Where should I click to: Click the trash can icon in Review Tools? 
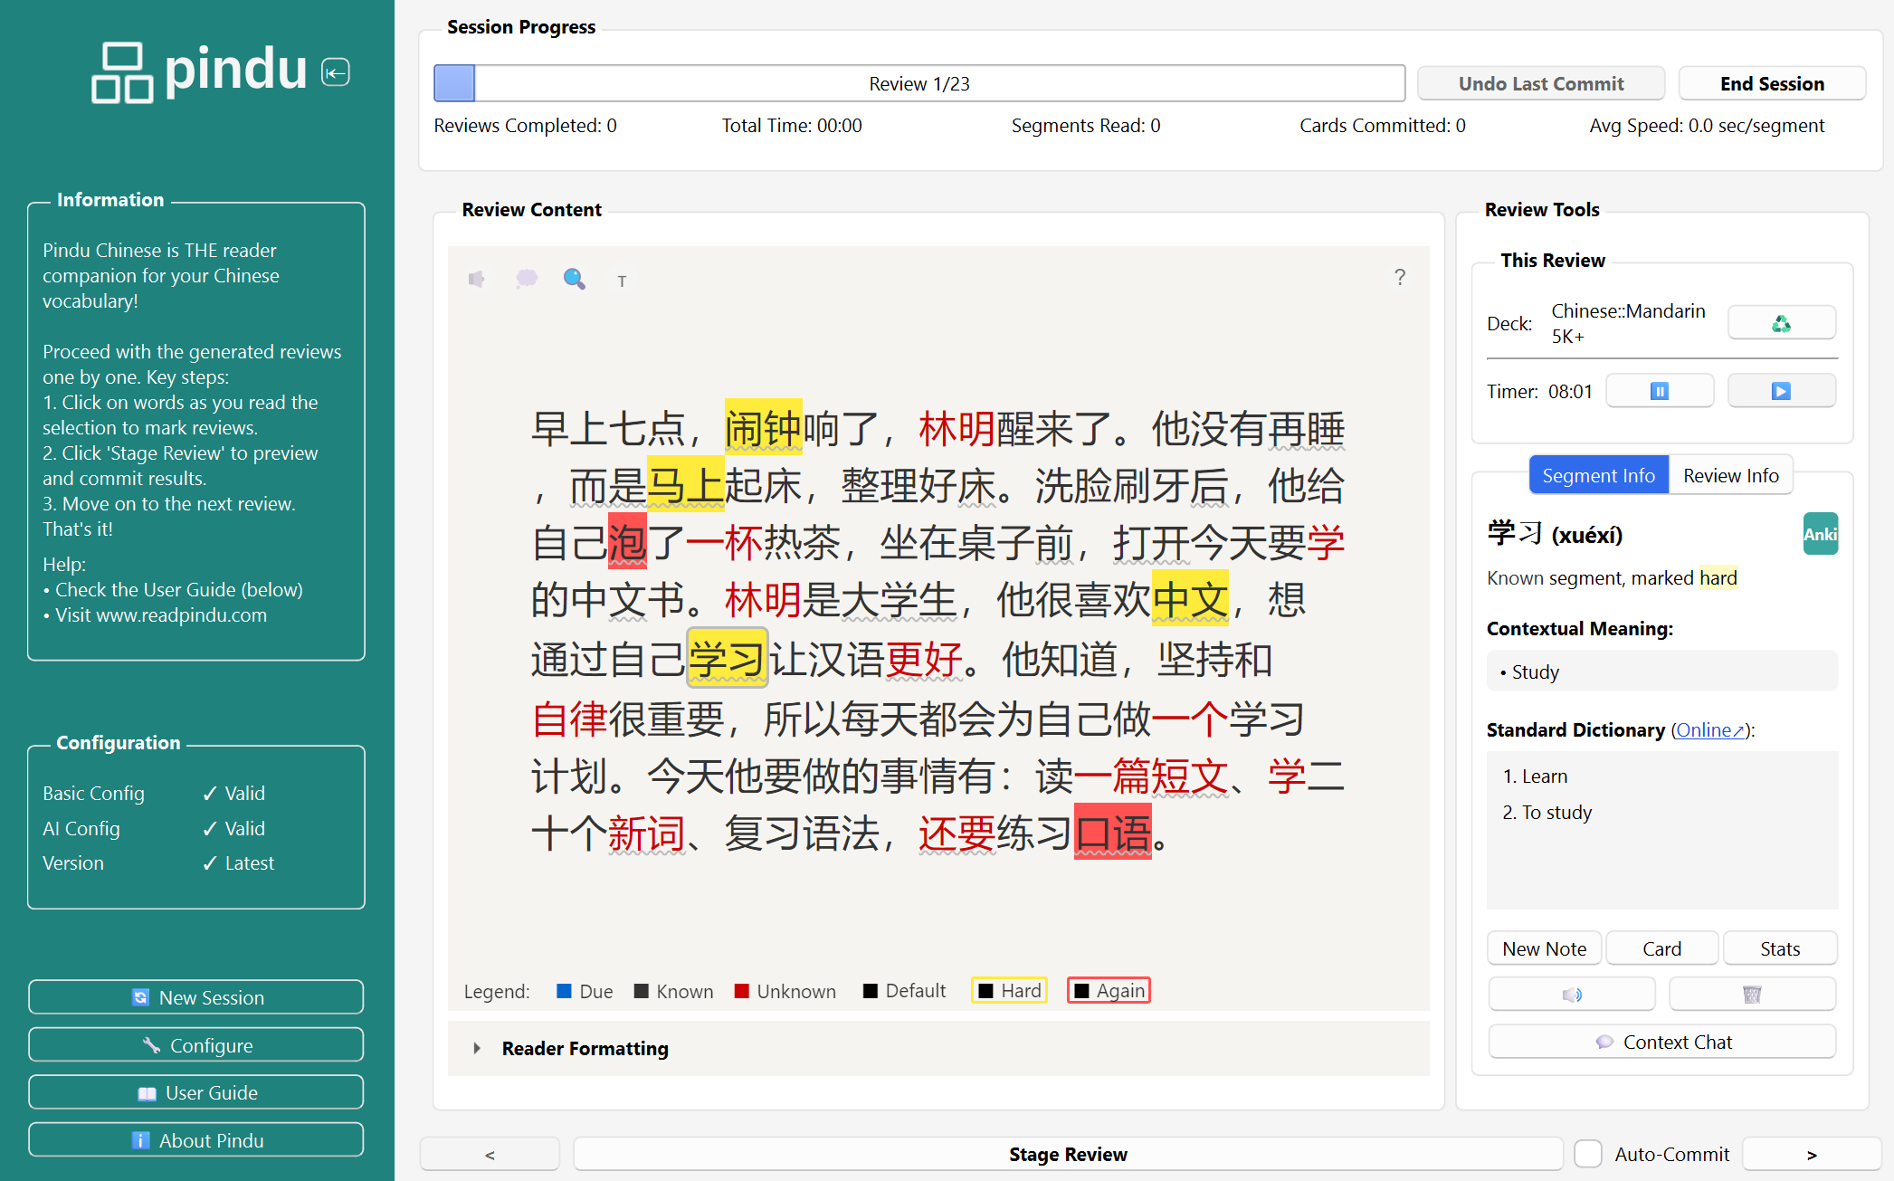point(1752,994)
